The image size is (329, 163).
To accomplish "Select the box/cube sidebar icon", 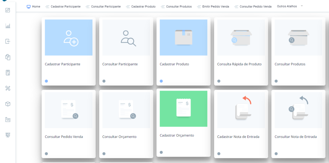I will coord(8,104).
